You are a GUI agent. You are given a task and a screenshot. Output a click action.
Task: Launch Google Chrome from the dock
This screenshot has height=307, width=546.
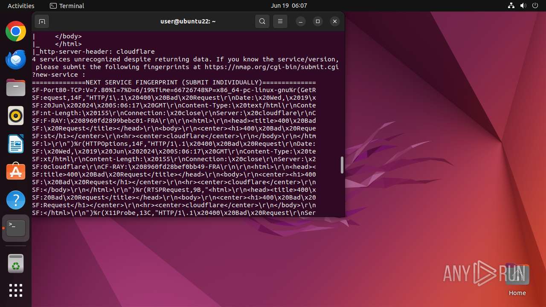point(16,31)
